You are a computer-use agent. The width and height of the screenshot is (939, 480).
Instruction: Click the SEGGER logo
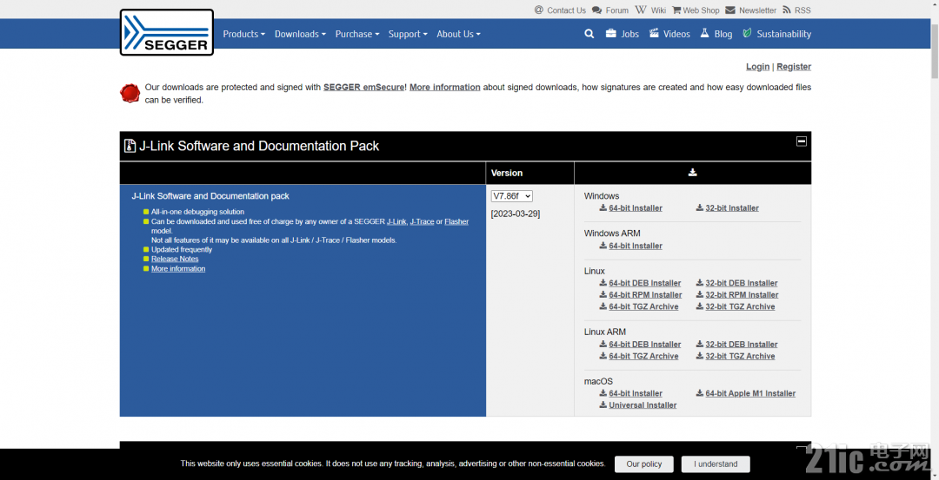tap(166, 32)
